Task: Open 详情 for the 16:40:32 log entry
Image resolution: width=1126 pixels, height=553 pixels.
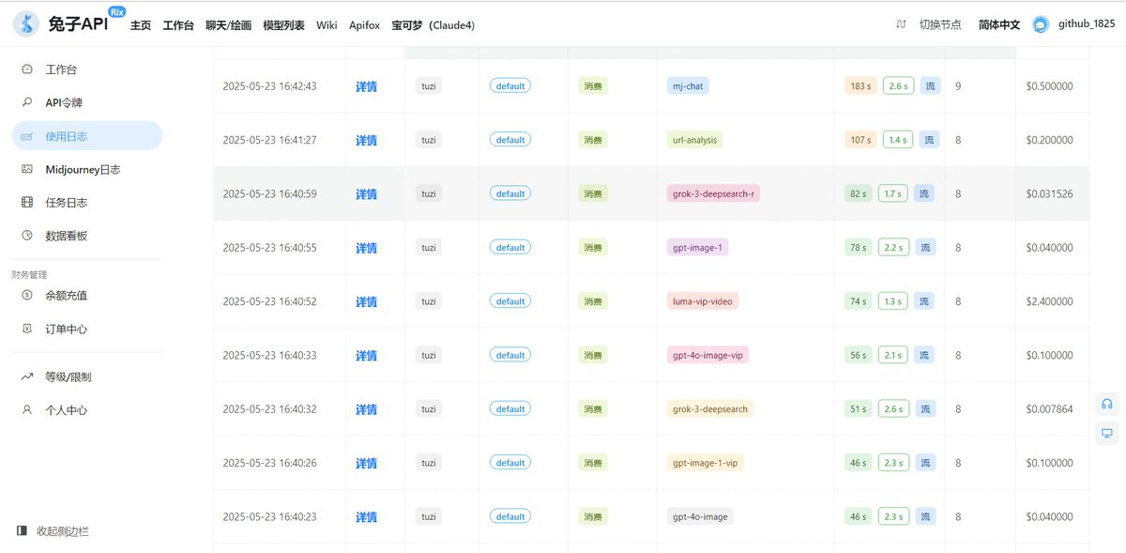Action: 366,409
